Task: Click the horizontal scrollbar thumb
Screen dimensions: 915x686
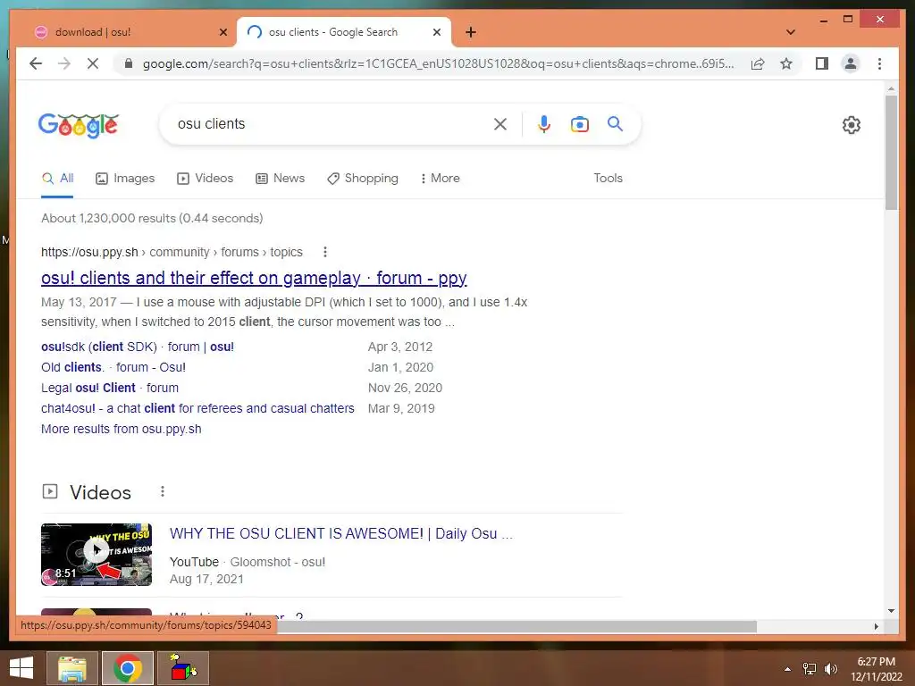Action: (x=516, y=626)
